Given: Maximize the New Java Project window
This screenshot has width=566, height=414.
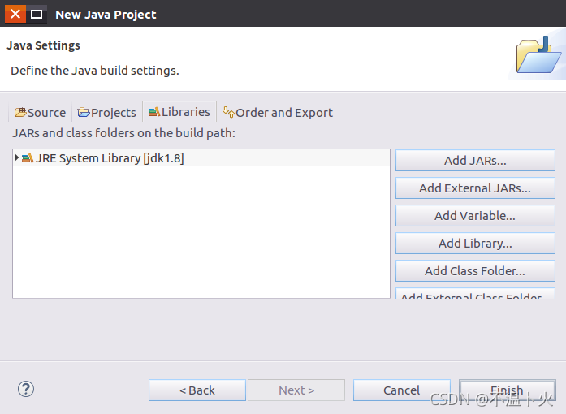Looking at the screenshot, I should pyautogui.click(x=37, y=14).
